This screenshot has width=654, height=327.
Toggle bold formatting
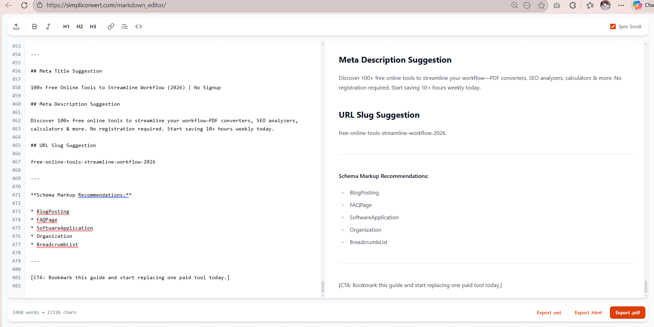pos(34,26)
